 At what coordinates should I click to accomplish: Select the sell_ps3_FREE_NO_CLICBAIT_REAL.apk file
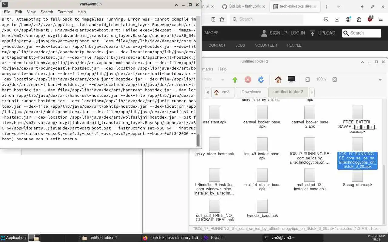(215, 210)
